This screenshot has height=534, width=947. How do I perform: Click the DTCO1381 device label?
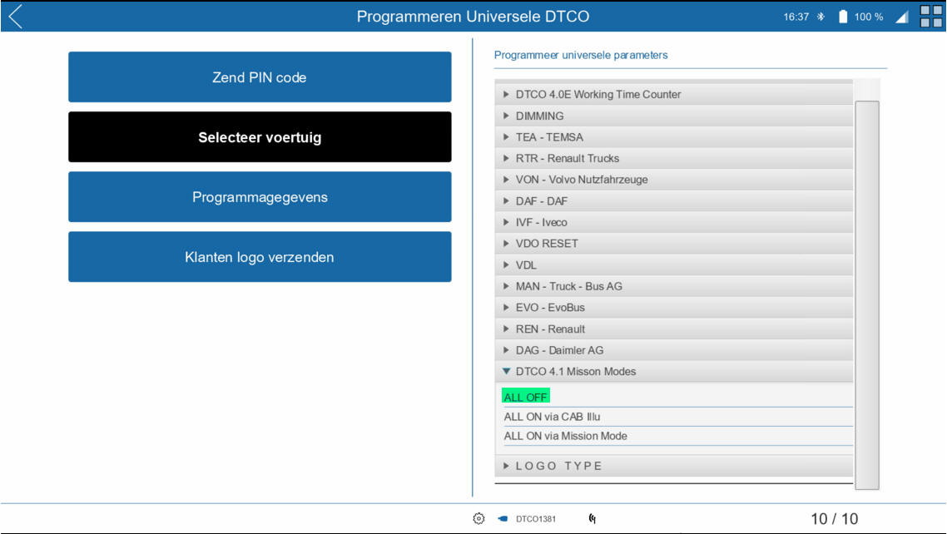(536, 519)
